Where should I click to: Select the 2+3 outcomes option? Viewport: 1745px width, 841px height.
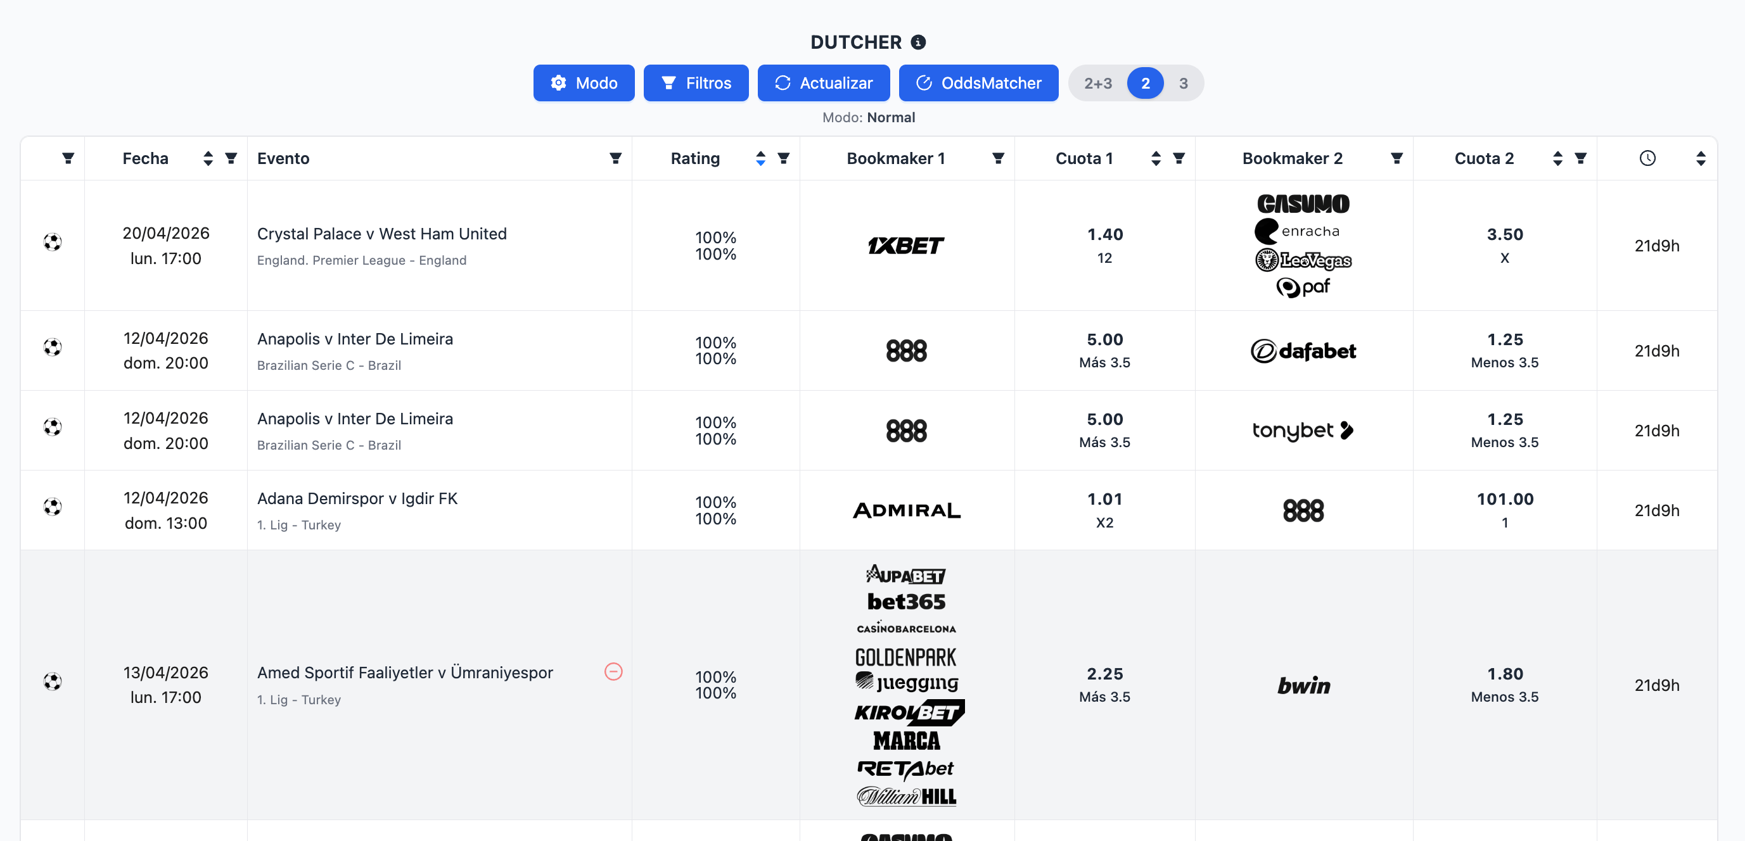pyautogui.click(x=1097, y=84)
